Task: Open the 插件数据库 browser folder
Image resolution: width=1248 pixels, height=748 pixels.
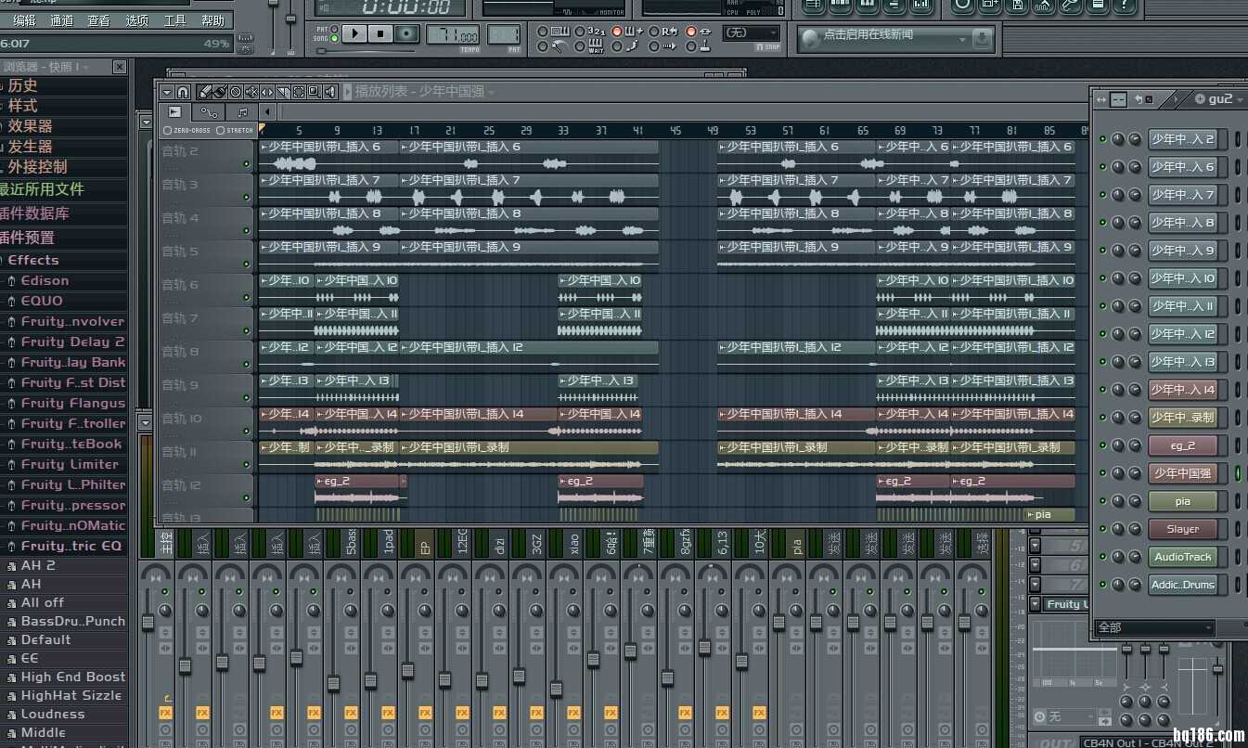Action: pos(35,213)
